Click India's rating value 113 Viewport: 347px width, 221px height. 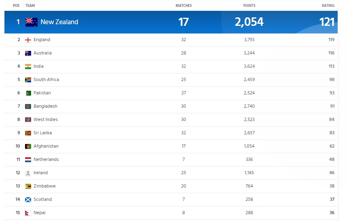[x=332, y=66]
